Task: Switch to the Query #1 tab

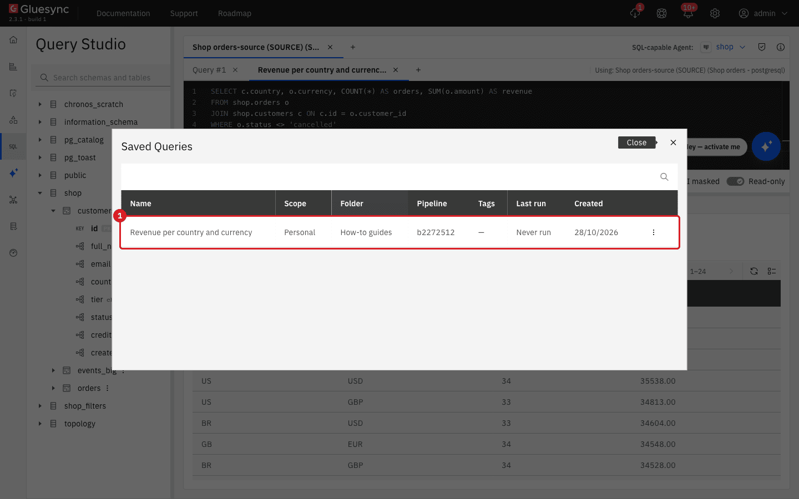Action: pos(209,70)
